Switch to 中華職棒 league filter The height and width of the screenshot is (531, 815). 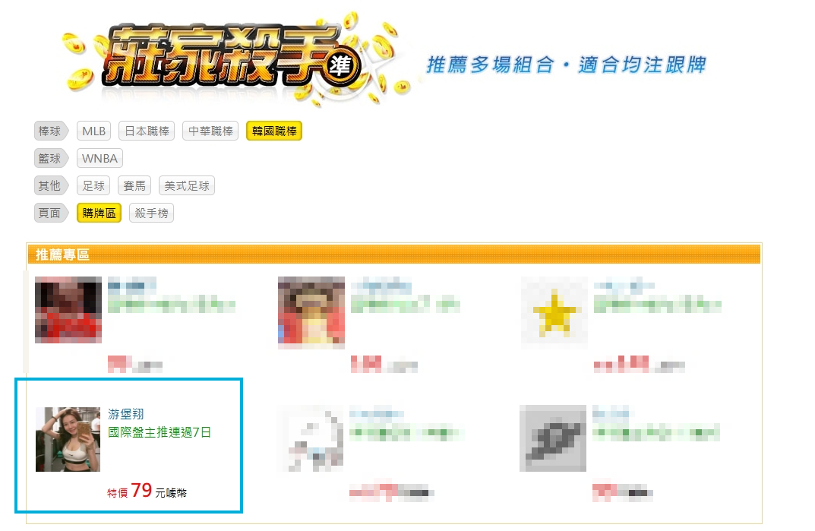click(x=210, y=131)
